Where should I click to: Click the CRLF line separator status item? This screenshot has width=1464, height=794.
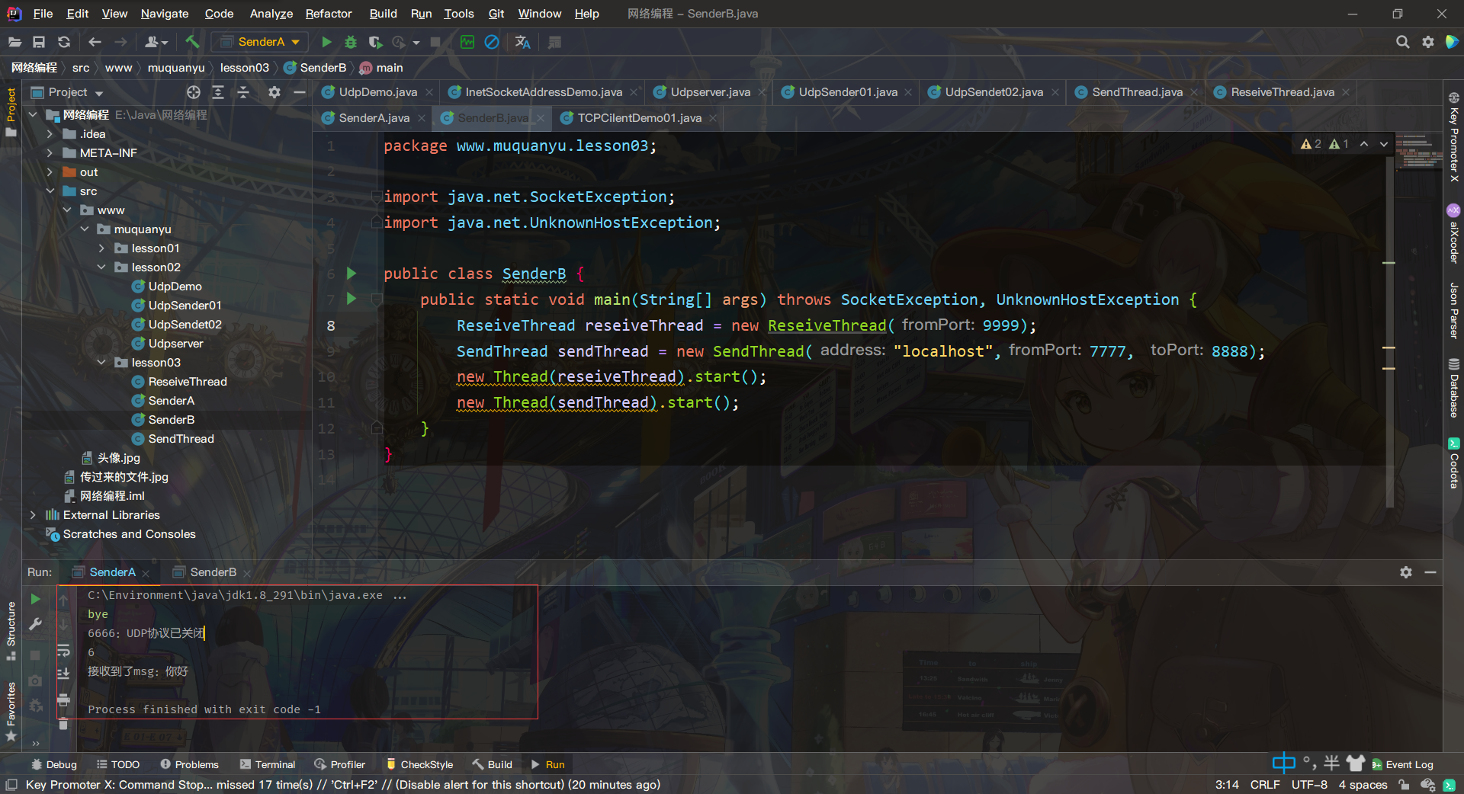pyautogui.click(x=1265, y=785)
